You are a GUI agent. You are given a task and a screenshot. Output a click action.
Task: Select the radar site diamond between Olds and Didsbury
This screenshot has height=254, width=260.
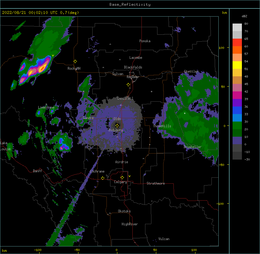click(x=117, y=125)
